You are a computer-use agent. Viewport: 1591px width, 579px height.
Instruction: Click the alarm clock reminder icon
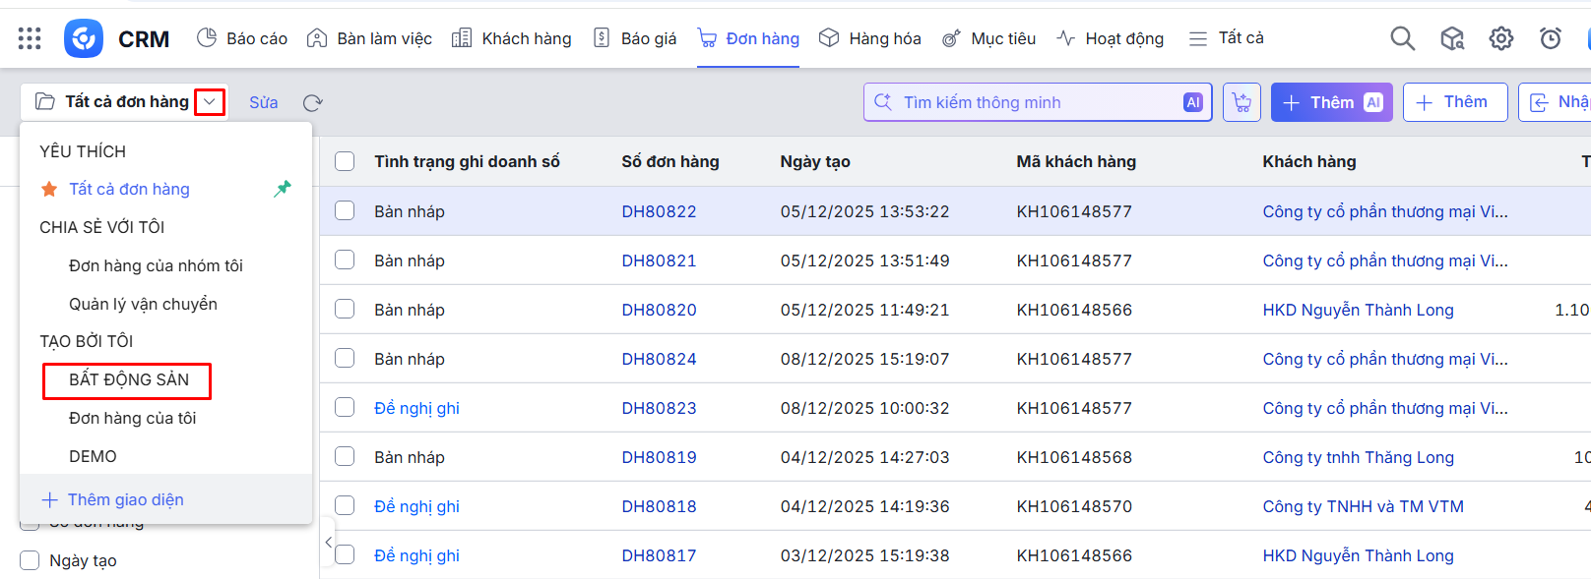[1550, 38]
